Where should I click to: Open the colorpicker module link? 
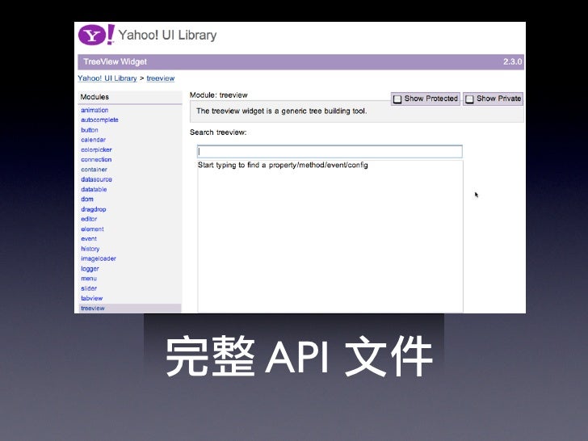(96, 149)
